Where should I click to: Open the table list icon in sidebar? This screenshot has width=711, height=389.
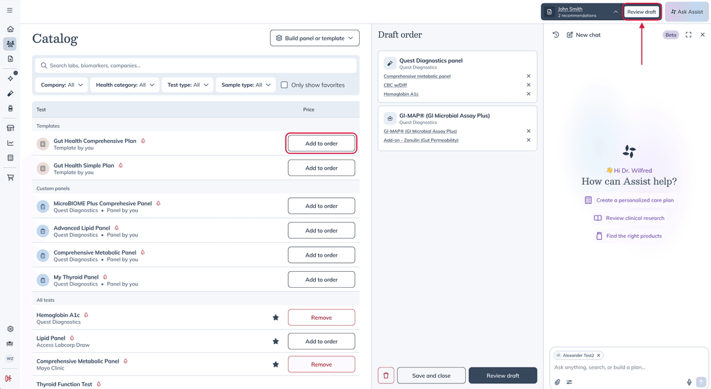(10, 157)
